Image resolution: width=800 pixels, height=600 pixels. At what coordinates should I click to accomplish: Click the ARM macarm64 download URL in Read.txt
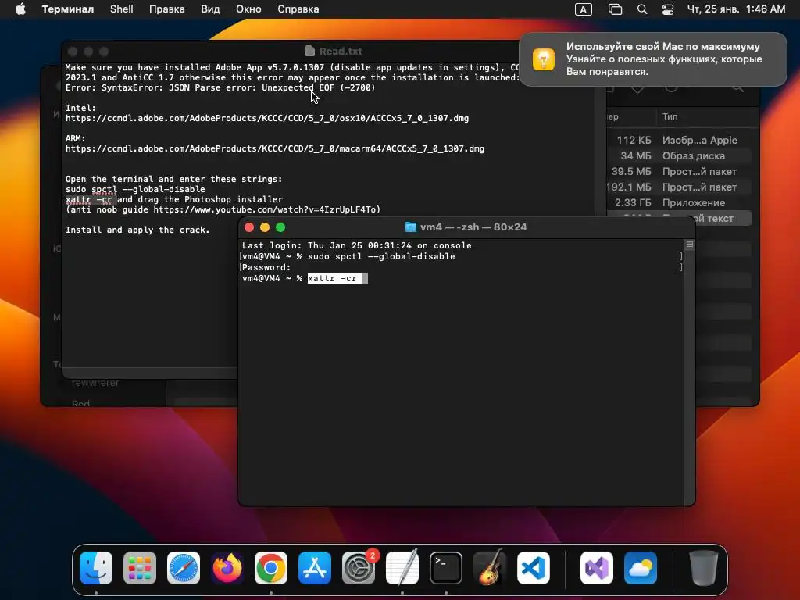pyautogui.click(x=274, y=149)
